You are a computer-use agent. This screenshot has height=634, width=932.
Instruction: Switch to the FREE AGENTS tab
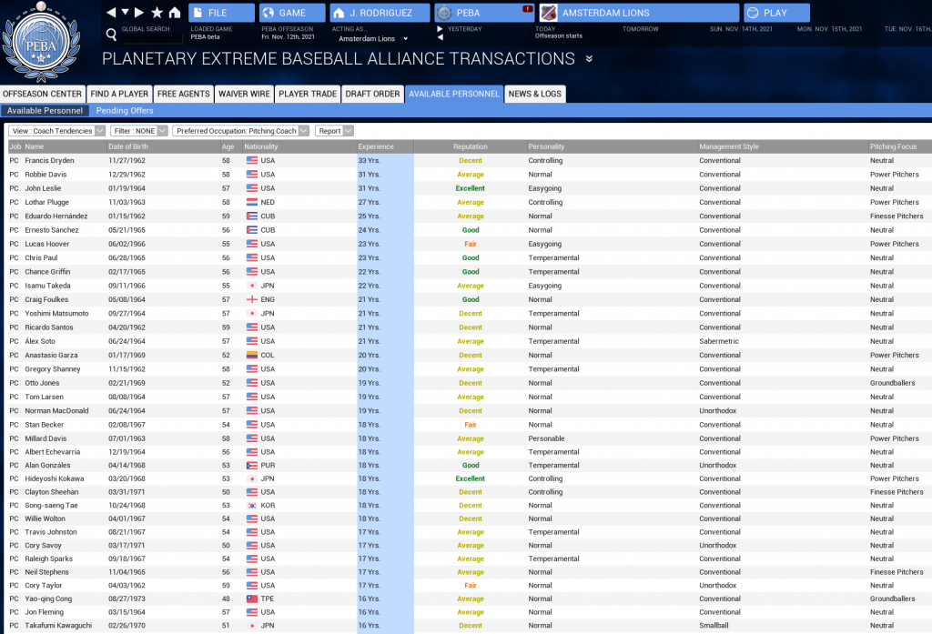coord(184,94)
